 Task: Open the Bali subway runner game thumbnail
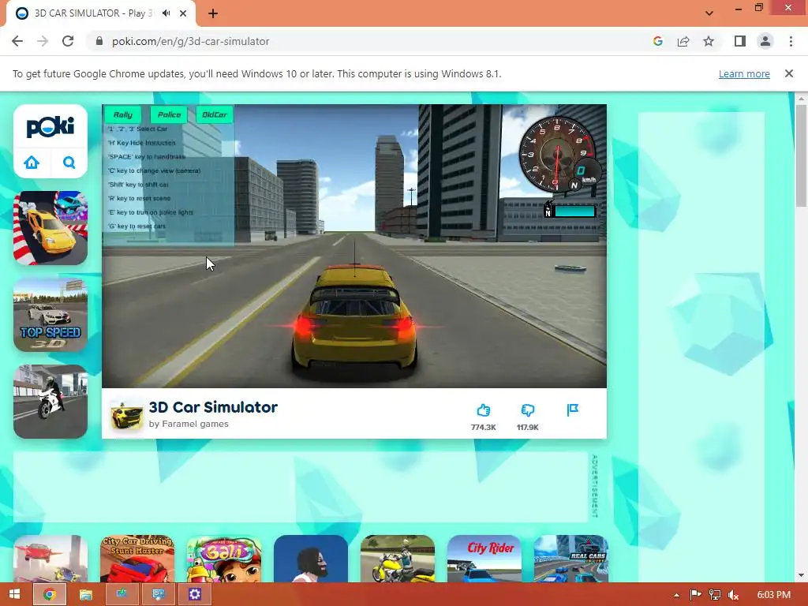coord(224,559)
